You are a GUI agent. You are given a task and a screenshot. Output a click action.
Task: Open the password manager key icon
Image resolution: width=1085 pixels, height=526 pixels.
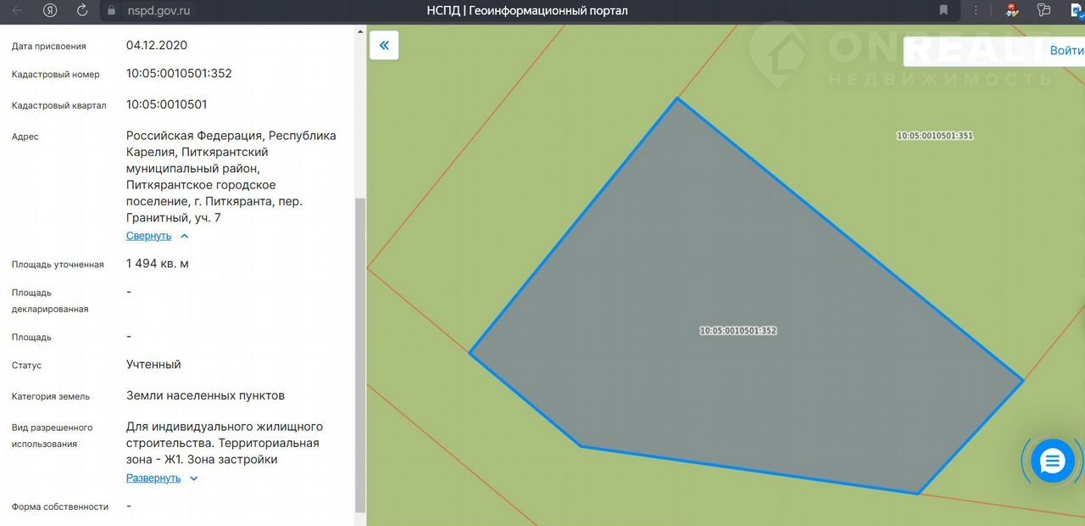tap(1043, 11)
